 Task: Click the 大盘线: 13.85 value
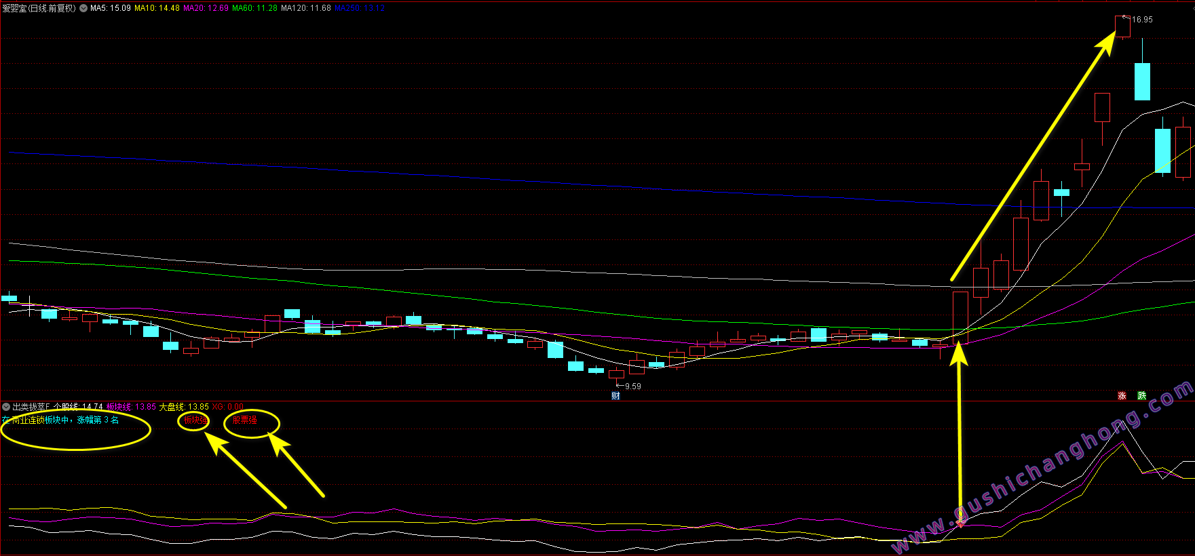click(x=184, y=407)
